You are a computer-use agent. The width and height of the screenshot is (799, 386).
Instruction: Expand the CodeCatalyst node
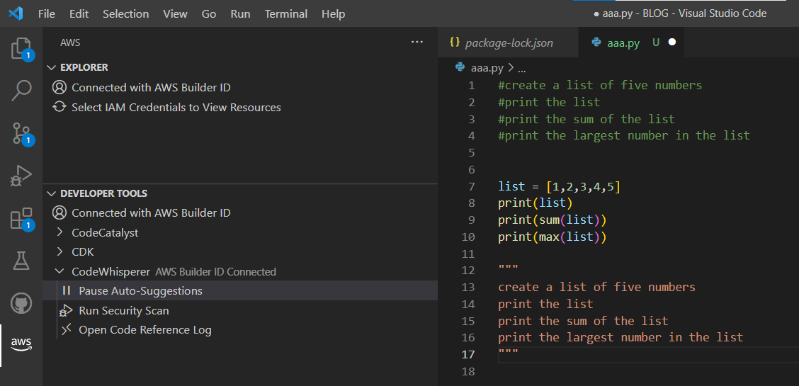coord(105,232)
